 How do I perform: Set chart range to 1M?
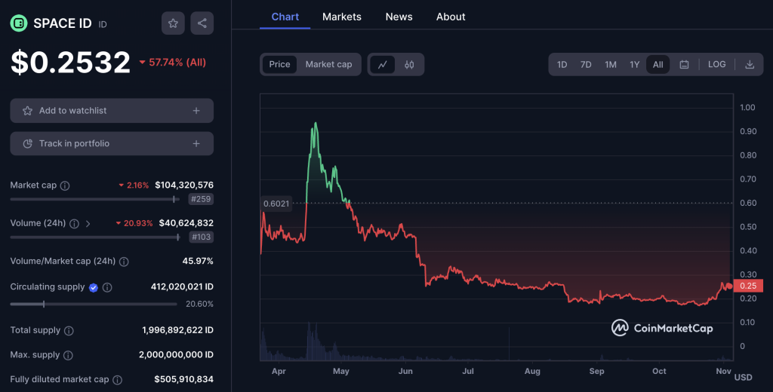click(610, 65)
